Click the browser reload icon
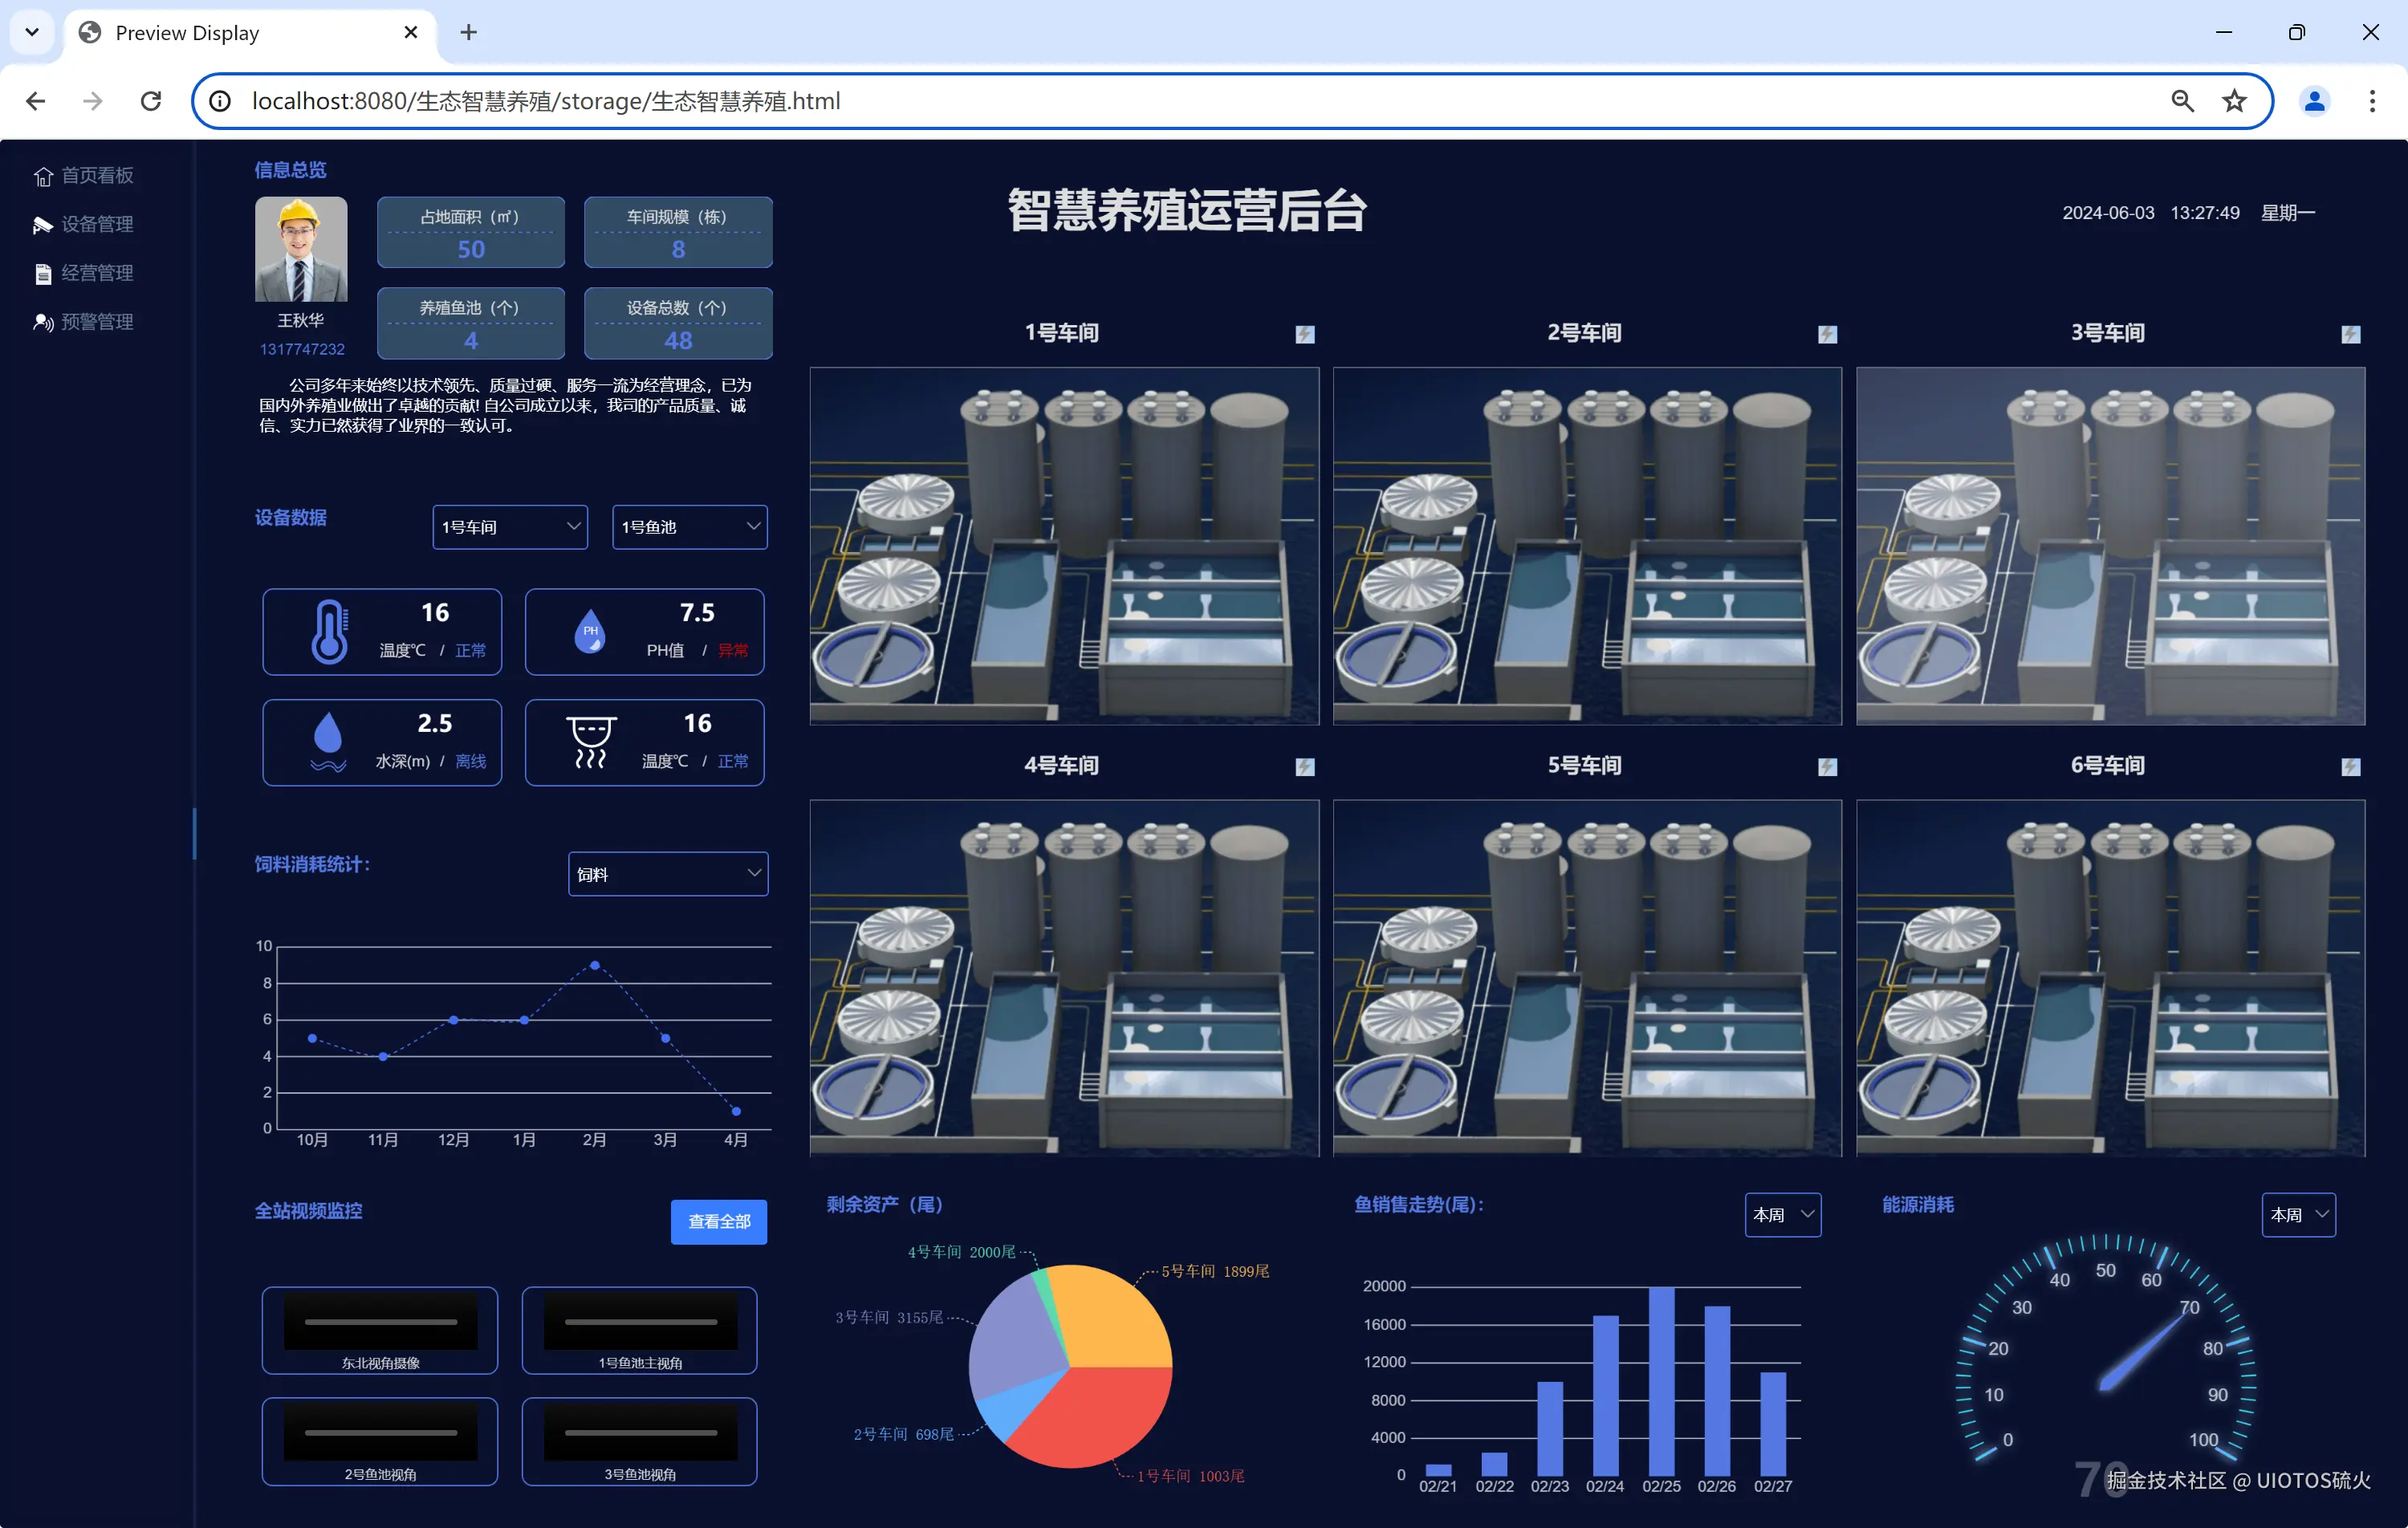2408x1528 pixels. click(151, 101)
